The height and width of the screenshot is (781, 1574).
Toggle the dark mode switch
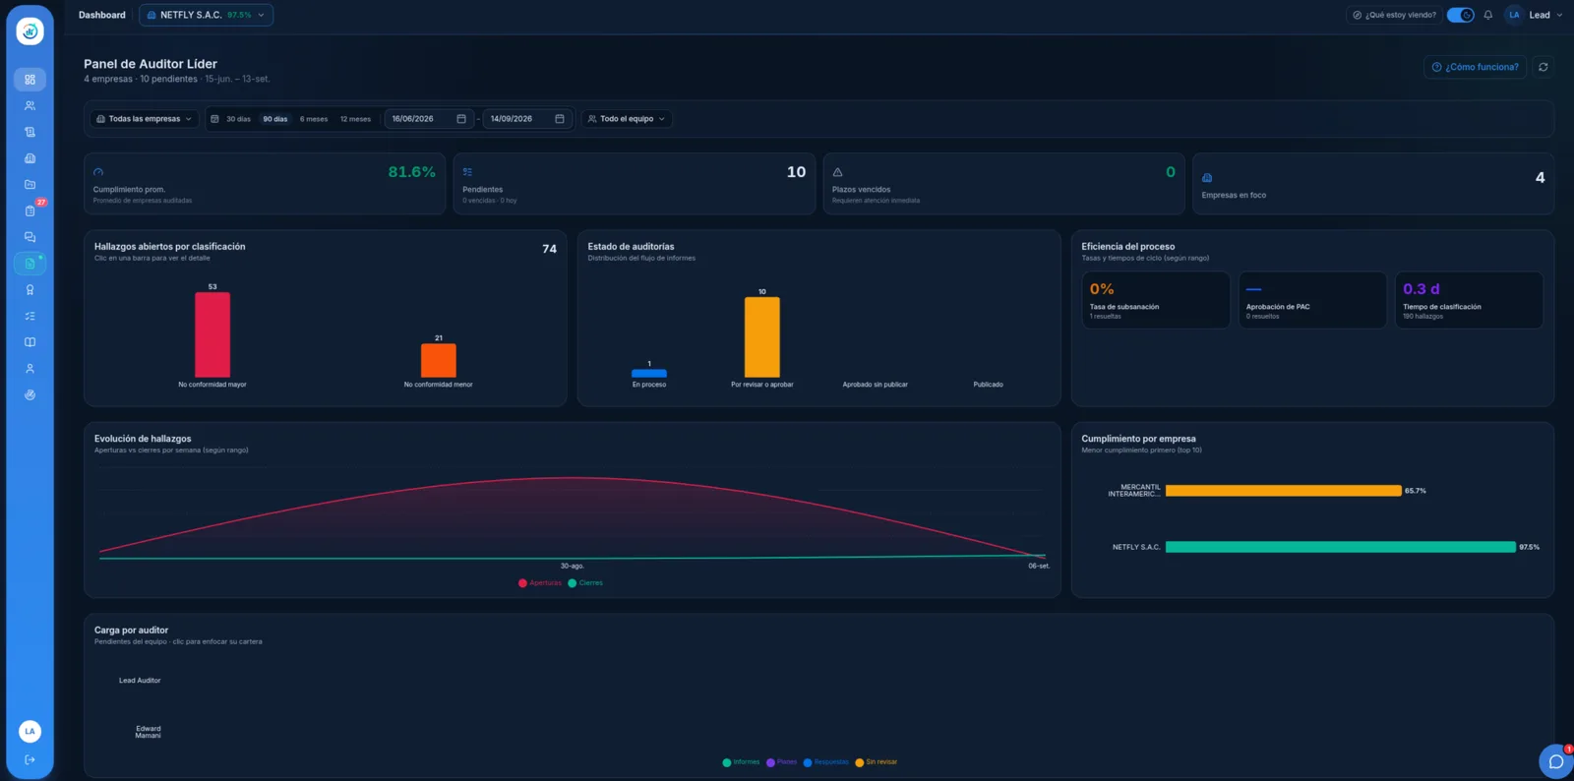pos(1461,15)
